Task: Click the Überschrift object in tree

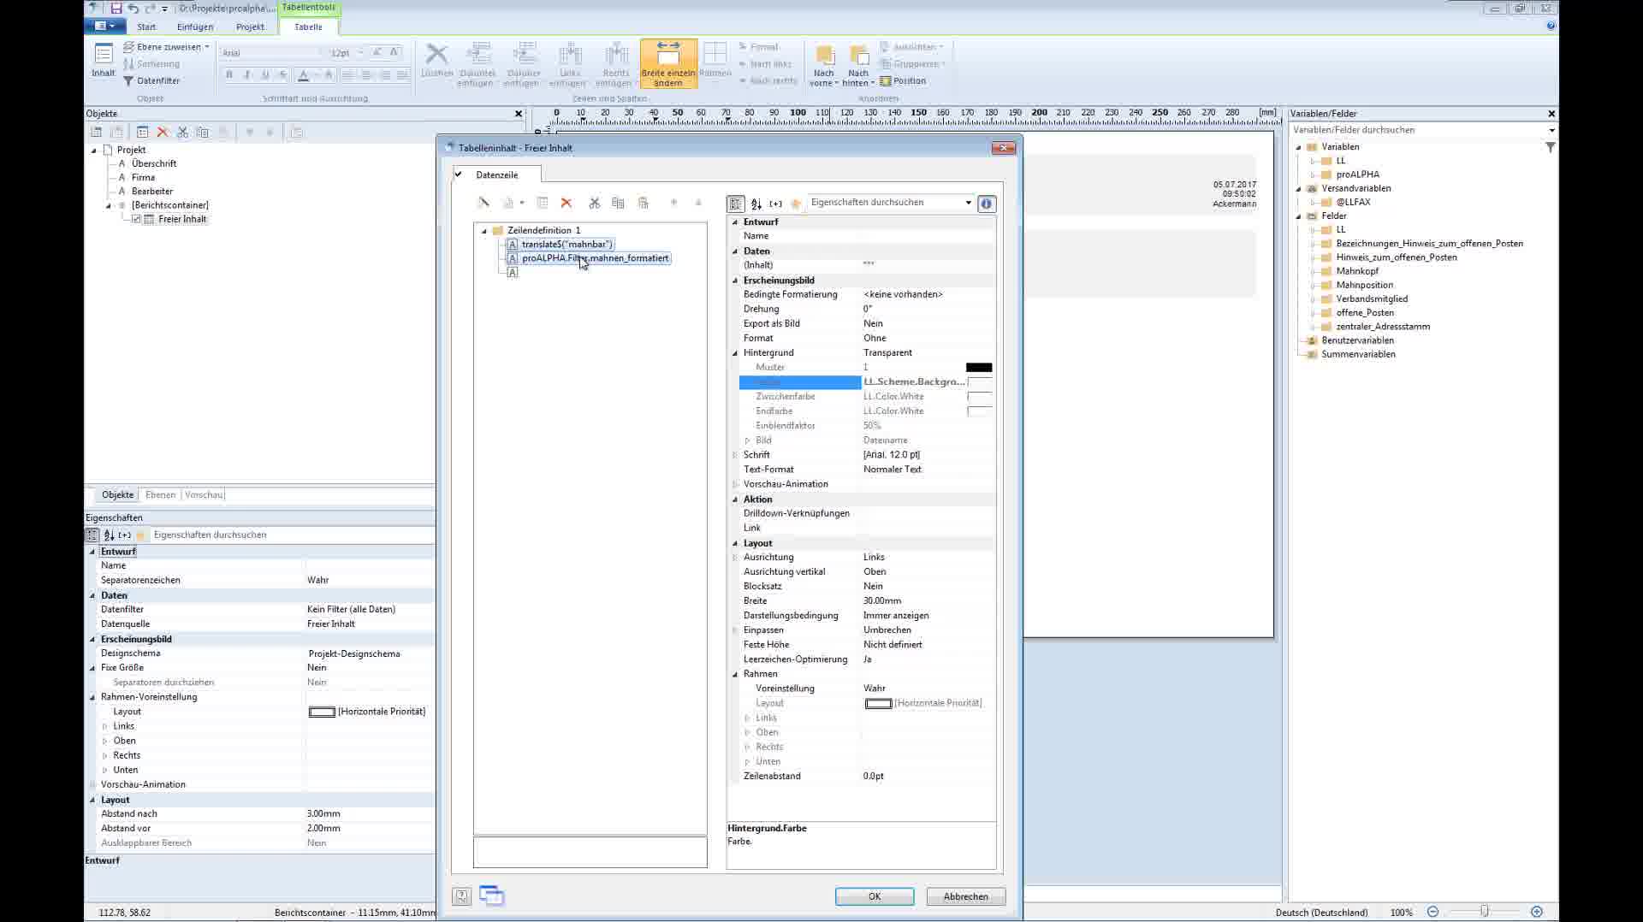Action: 154,163
